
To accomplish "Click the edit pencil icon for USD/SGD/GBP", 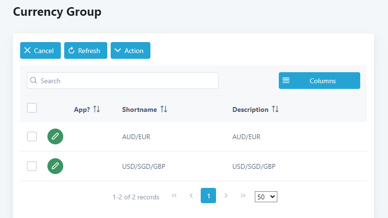I will (55, 166).
